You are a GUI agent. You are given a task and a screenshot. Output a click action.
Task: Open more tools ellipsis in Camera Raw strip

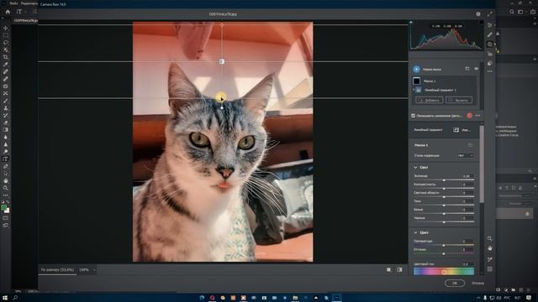tap(489, 71)
